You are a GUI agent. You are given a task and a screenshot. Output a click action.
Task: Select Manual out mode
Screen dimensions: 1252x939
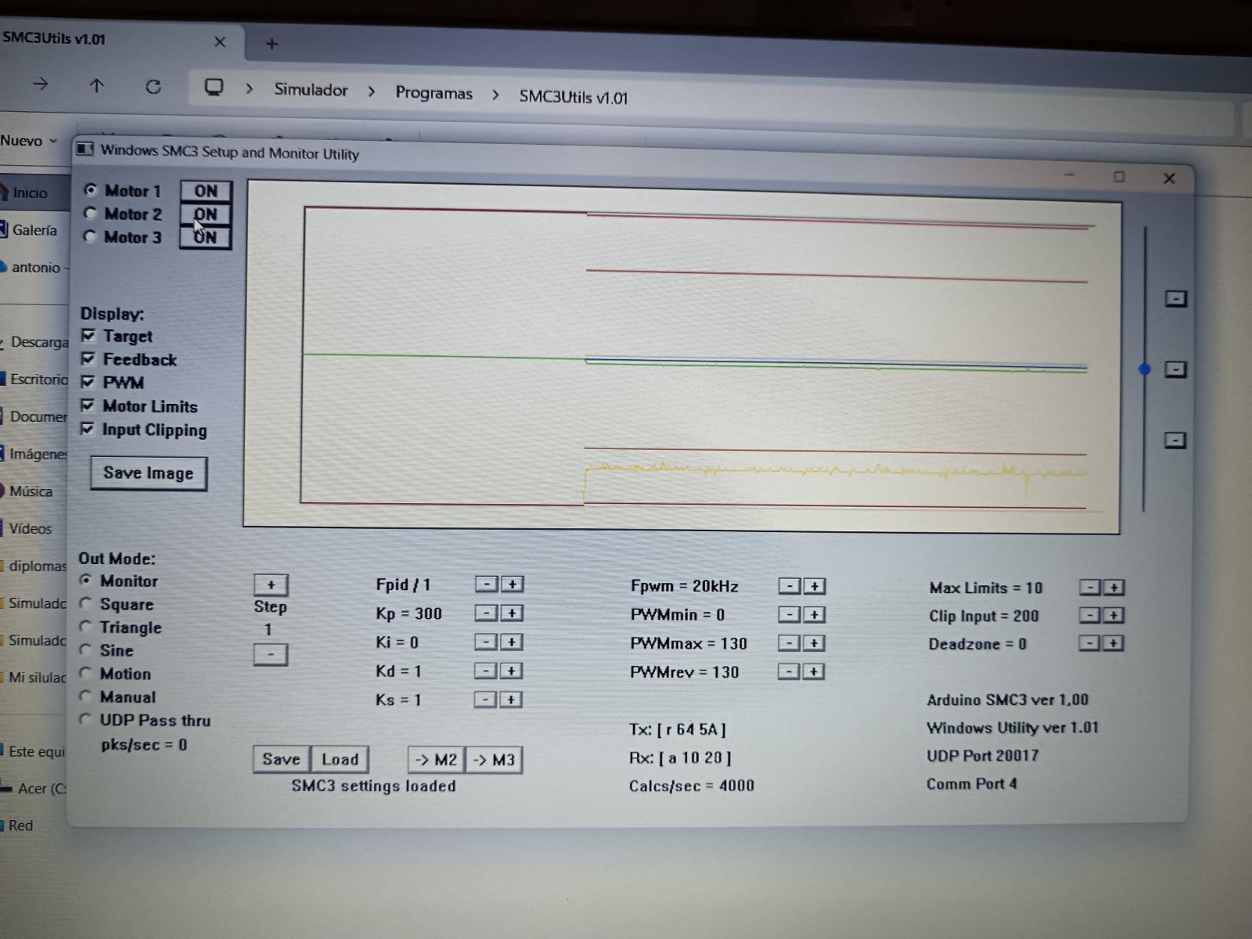pyautogui.click(x=86, y=696)
